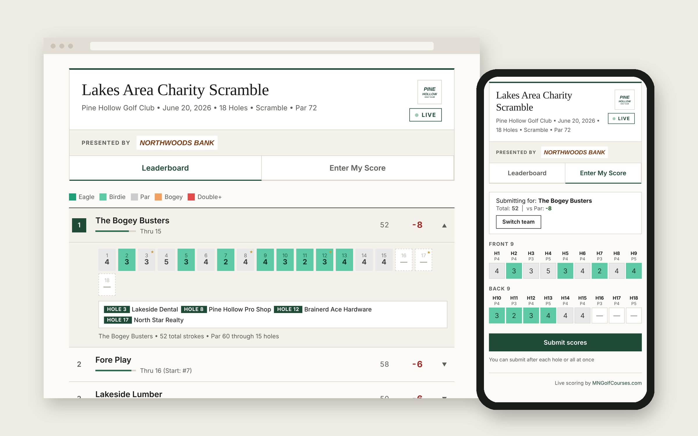Screen dimensions: 698x436
Task: Select empty hole 18 cell in browser scorecard
Action: (x=107, y=285)
